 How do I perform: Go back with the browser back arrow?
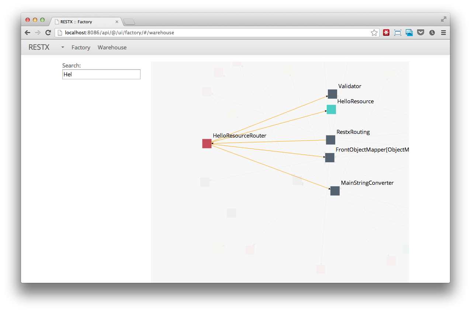click(x=28, y=33)
